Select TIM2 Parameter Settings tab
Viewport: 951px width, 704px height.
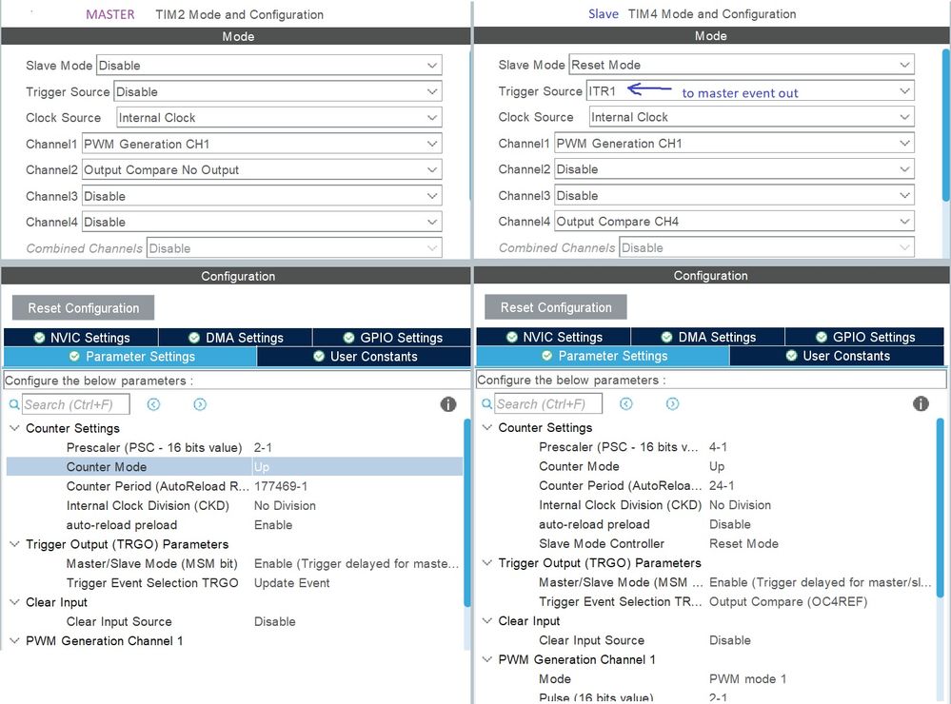tap(130, 357)
